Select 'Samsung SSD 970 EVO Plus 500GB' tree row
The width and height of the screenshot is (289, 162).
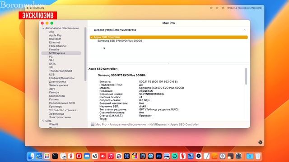(x=120, y=41)
